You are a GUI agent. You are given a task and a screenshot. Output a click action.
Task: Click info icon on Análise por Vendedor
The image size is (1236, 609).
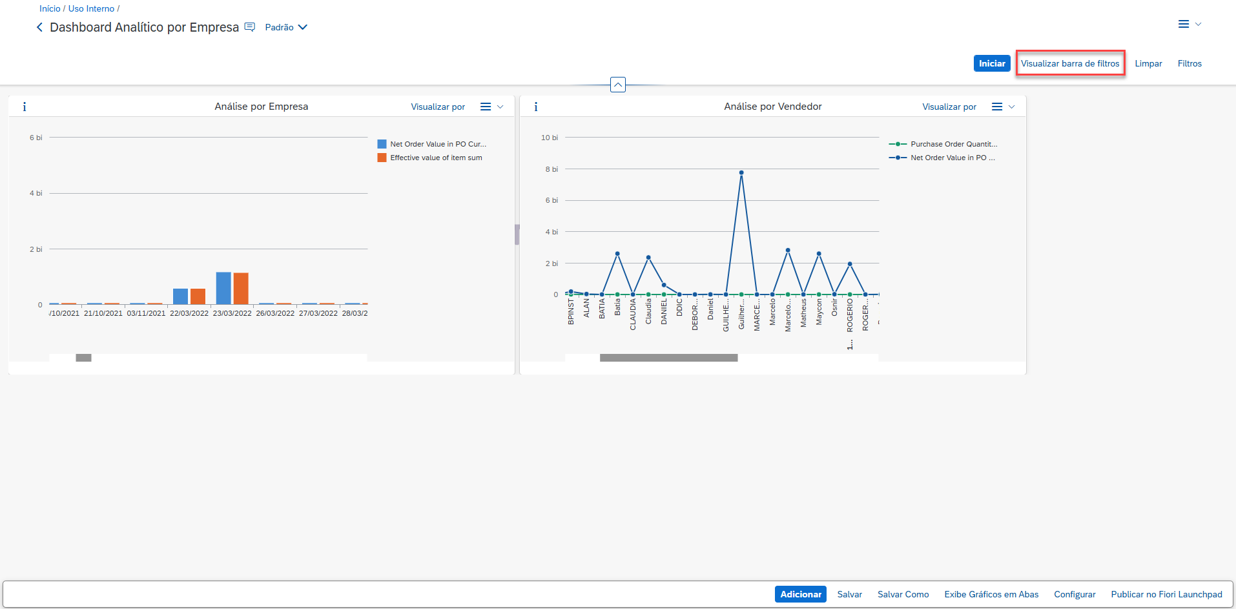point(535,107)
